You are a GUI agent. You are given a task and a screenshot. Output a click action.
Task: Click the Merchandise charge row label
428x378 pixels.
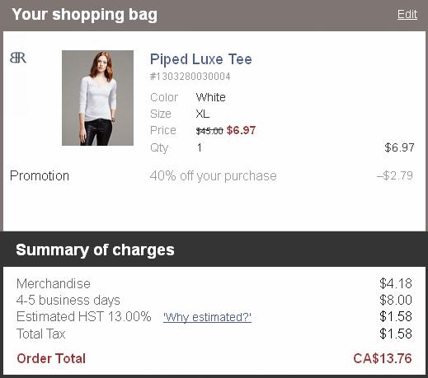54,283
